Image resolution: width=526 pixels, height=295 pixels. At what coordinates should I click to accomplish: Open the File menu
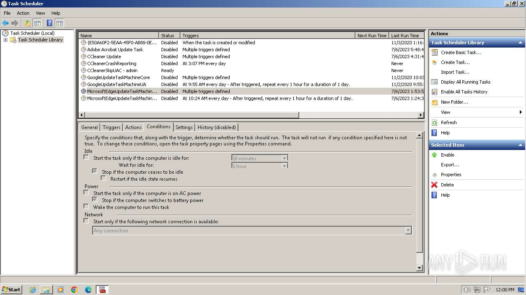(7, 13)
